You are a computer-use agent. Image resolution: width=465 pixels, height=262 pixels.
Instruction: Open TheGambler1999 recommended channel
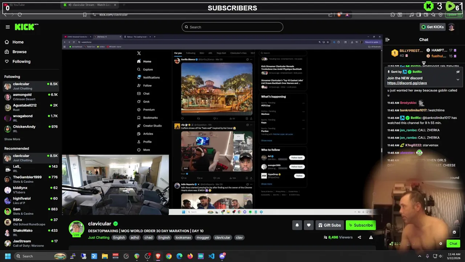tap(31, 179)
